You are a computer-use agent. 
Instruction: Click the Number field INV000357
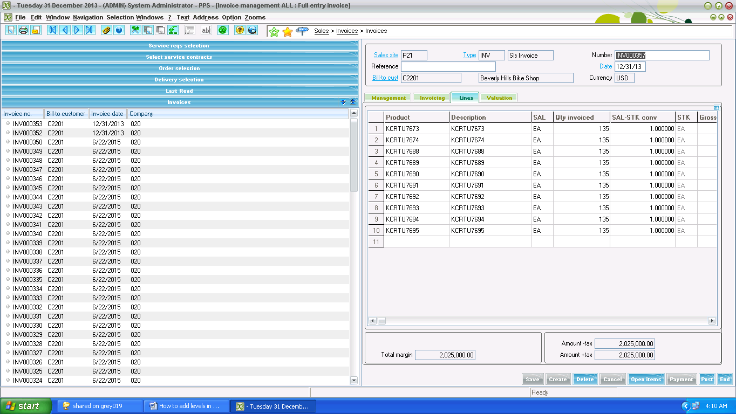click(662, 55)
